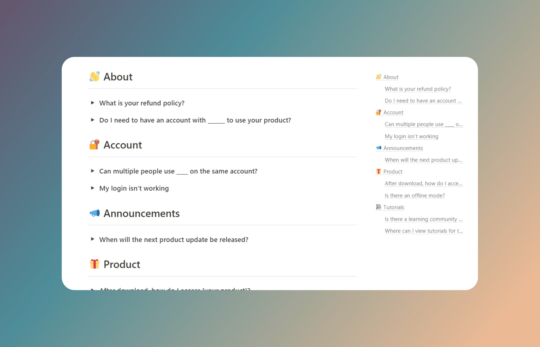Click the lock-and-key emoji beside Account heading
Screen dimensions: 540x347
95,145
